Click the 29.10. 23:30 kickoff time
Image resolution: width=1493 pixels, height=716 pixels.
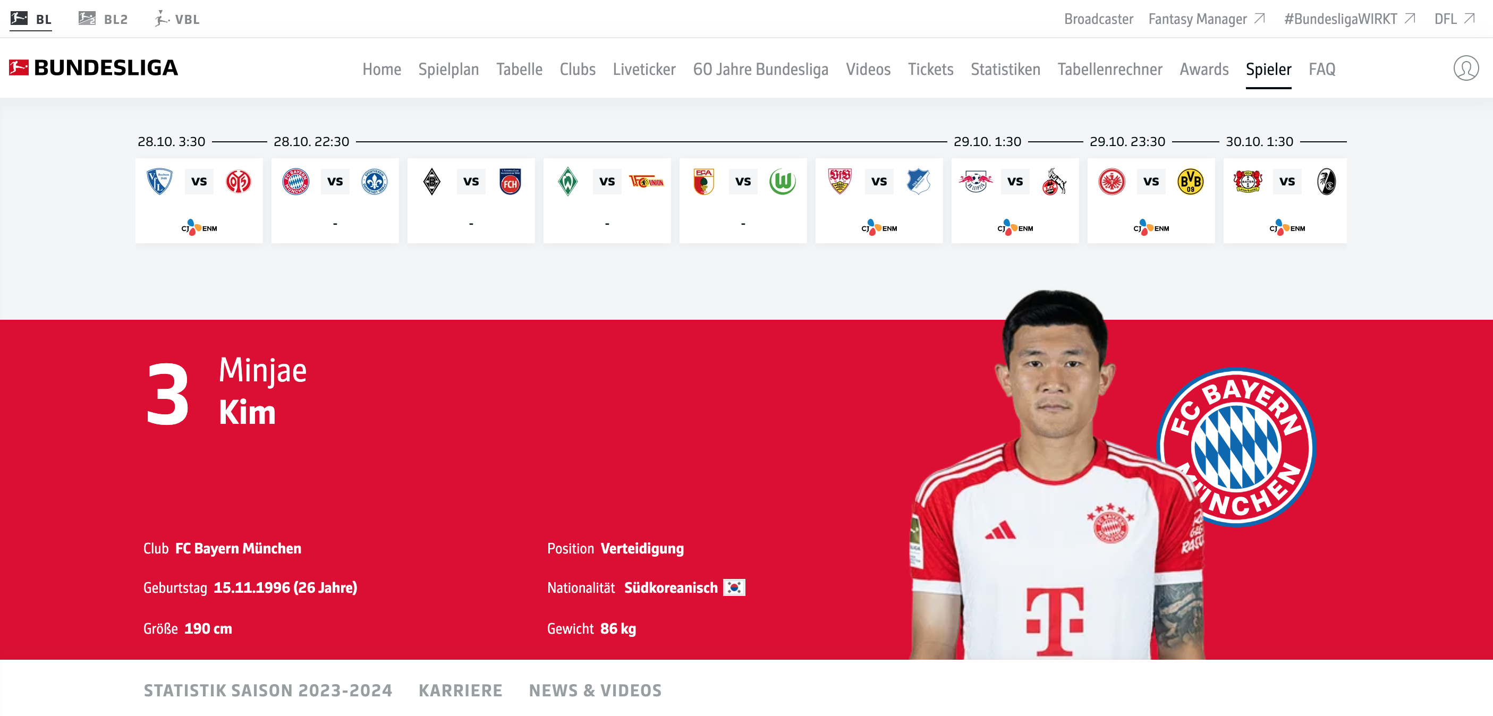1127,141
